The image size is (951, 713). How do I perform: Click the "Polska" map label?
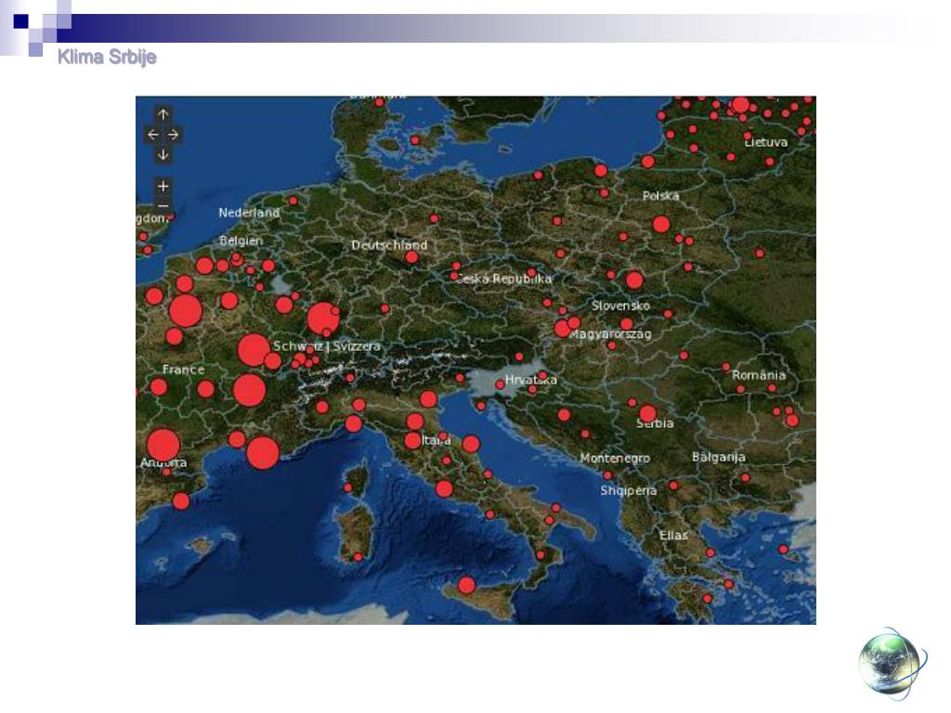[x=660, y=196]
